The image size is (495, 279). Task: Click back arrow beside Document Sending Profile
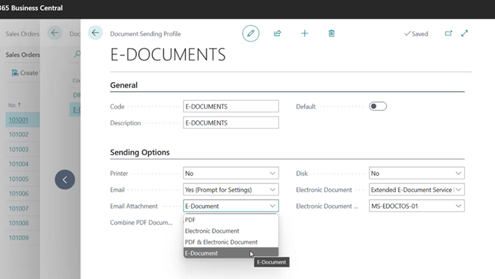[95, 34]
